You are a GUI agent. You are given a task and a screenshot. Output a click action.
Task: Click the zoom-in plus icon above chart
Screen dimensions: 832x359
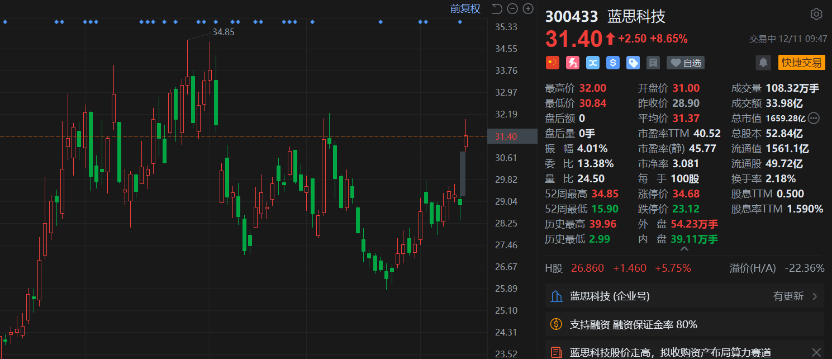(x=527, y=8)
